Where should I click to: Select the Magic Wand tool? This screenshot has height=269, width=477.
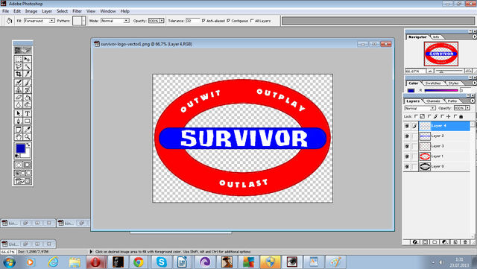point(27,66)
